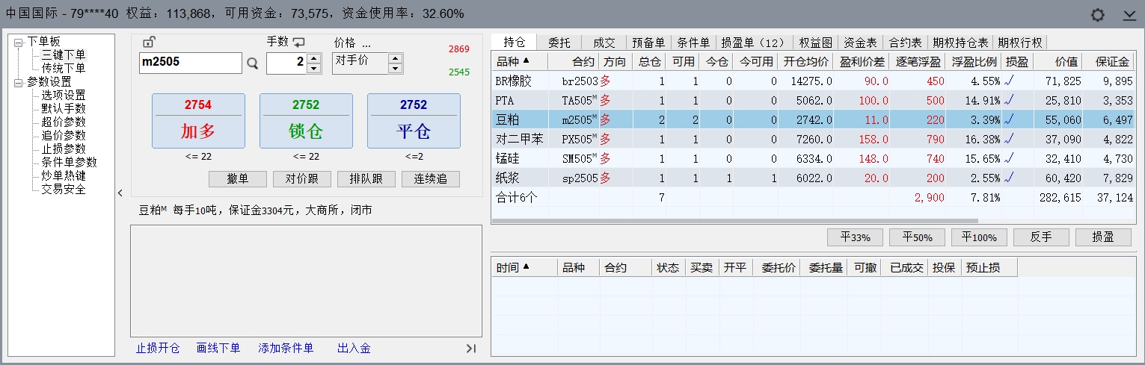
Task: Click the 锁仓 button at 2752
Action: [306, 121]
